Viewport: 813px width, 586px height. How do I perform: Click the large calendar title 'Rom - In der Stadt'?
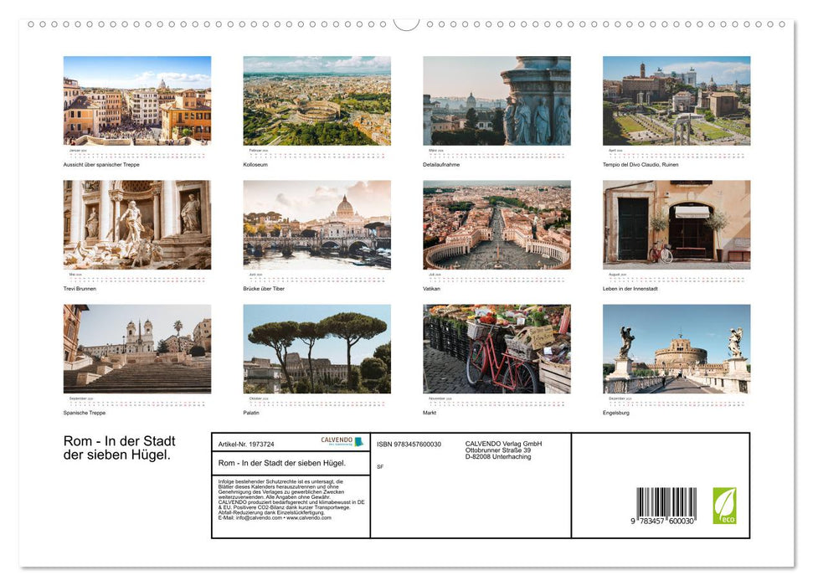point(120,441)
